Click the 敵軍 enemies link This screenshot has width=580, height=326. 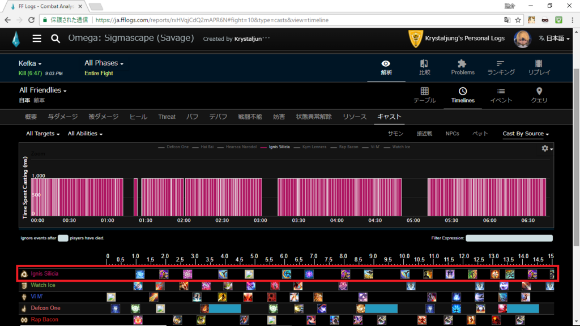(x=39, y=101)
